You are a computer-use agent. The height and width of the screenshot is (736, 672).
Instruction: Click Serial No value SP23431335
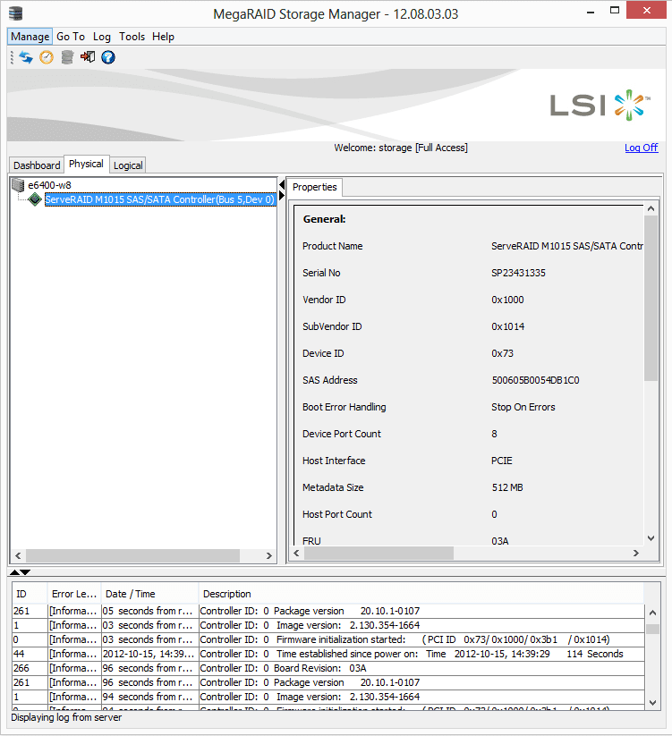pyautogui.click(x=518, y=273)
